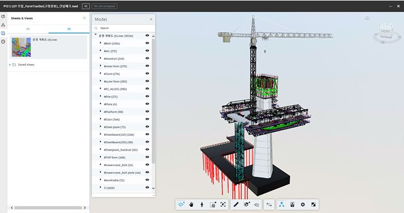Click the Full screen toolbar icon

(313, 205)
